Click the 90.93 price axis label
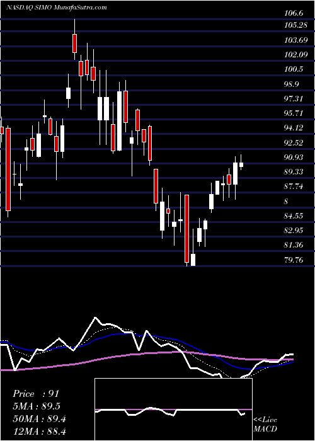 [x=294, y=157]
